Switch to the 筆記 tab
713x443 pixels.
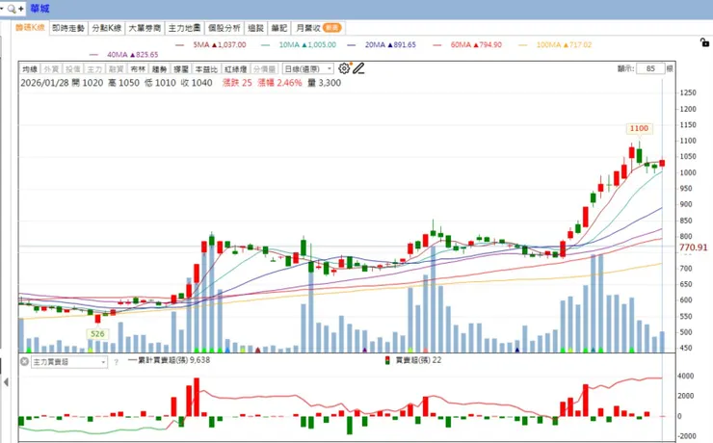[x=279, y=28]
